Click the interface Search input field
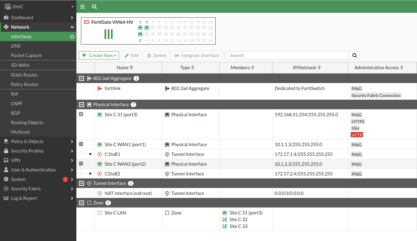 (288, 56)
